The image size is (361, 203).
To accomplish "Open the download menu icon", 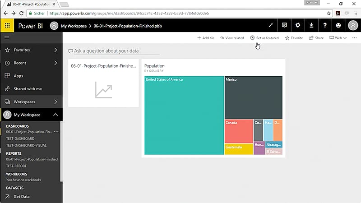I will click(x=311, y=25).
